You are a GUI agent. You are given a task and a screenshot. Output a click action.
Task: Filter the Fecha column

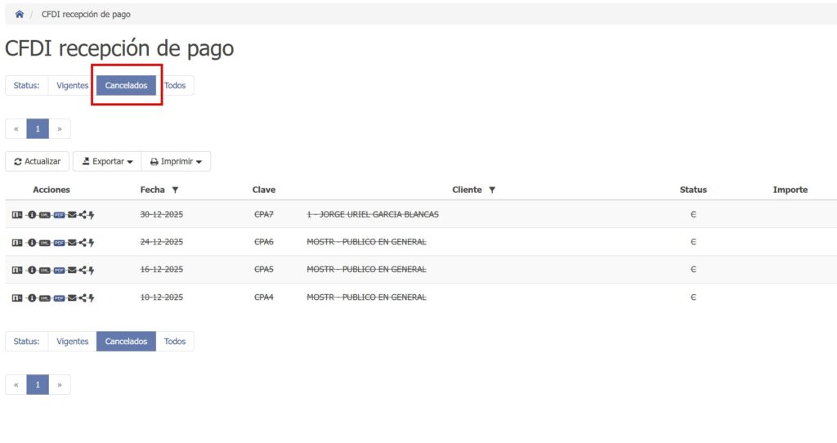tap(175, 190)
